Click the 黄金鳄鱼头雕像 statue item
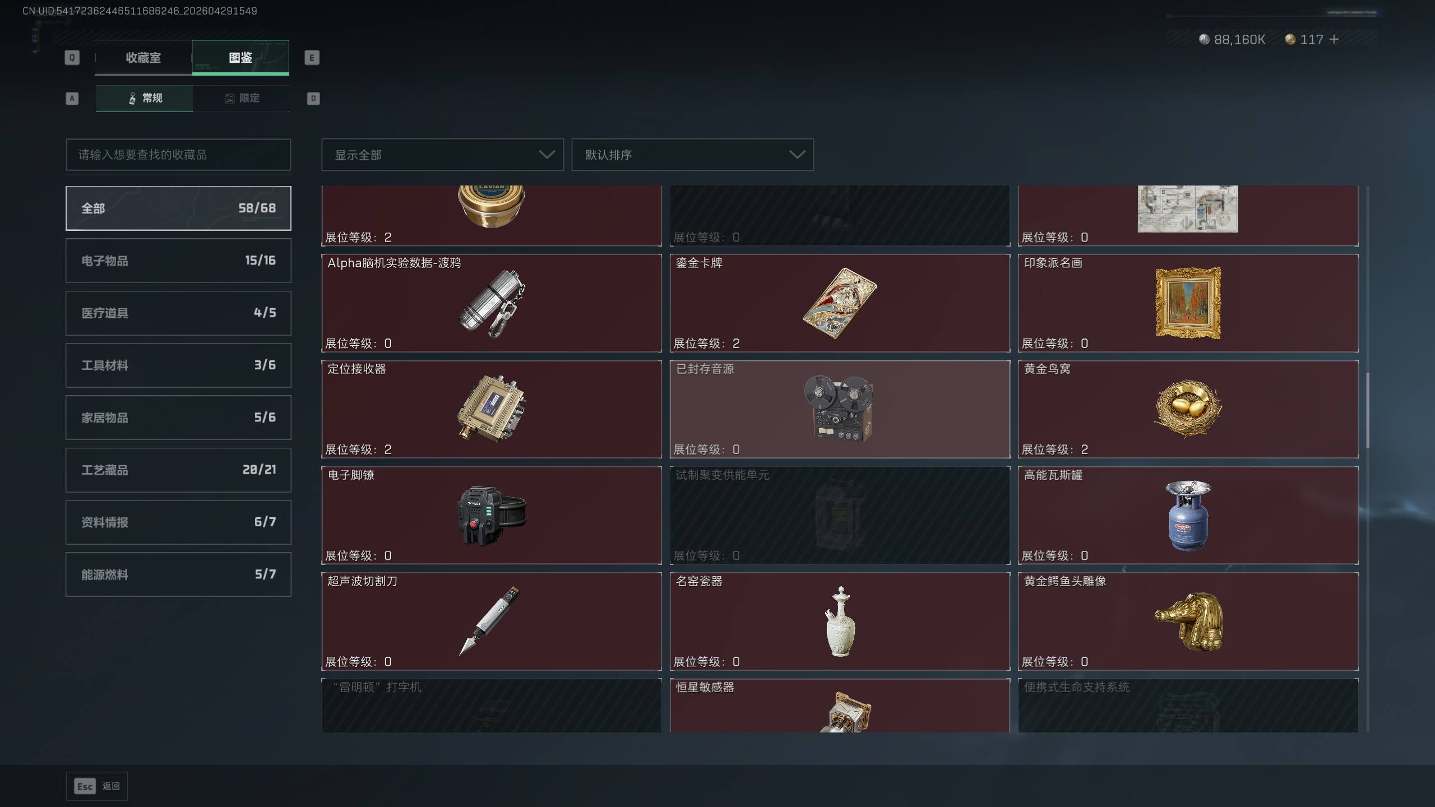 point(1188,621)
